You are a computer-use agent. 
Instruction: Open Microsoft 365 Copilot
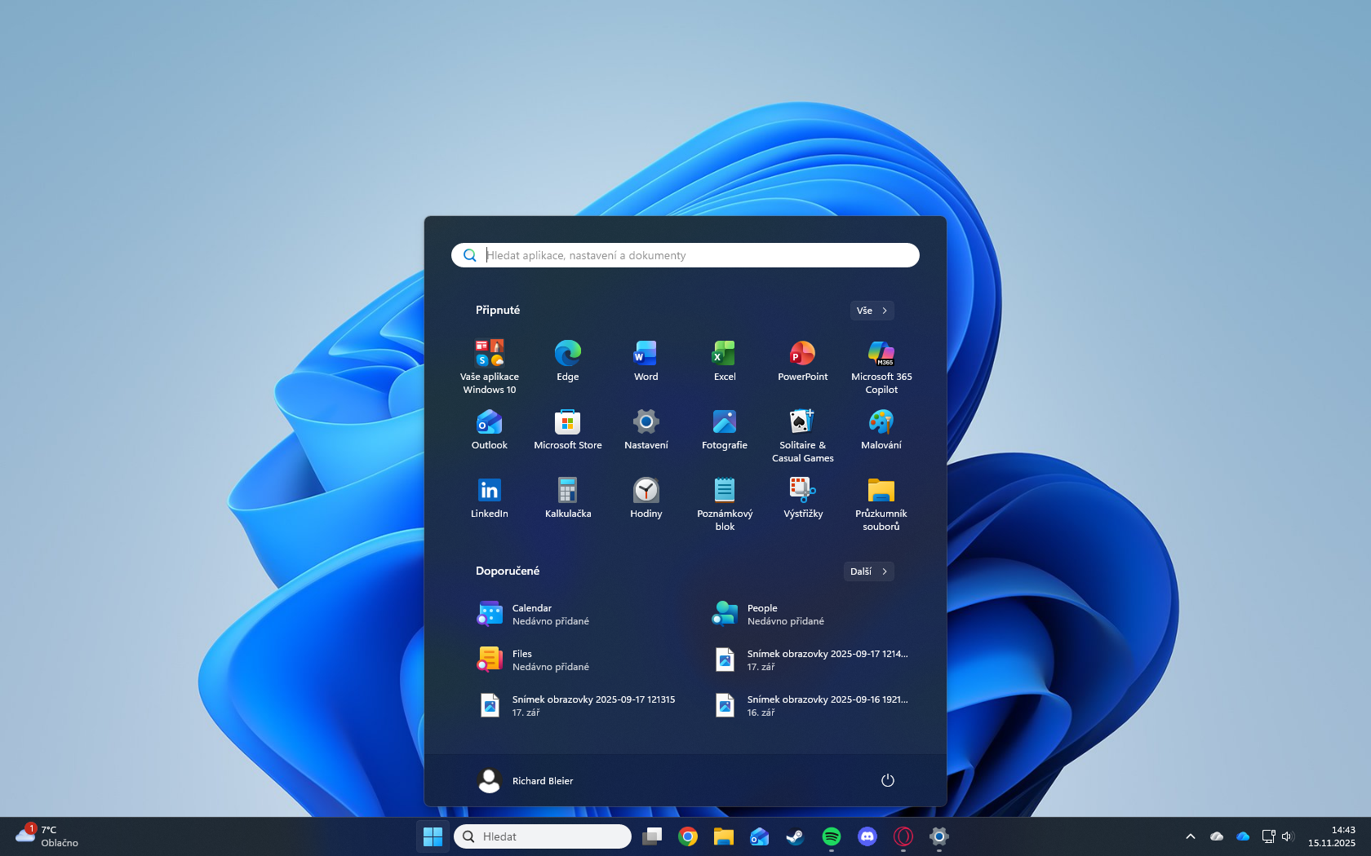click(881, 359)
